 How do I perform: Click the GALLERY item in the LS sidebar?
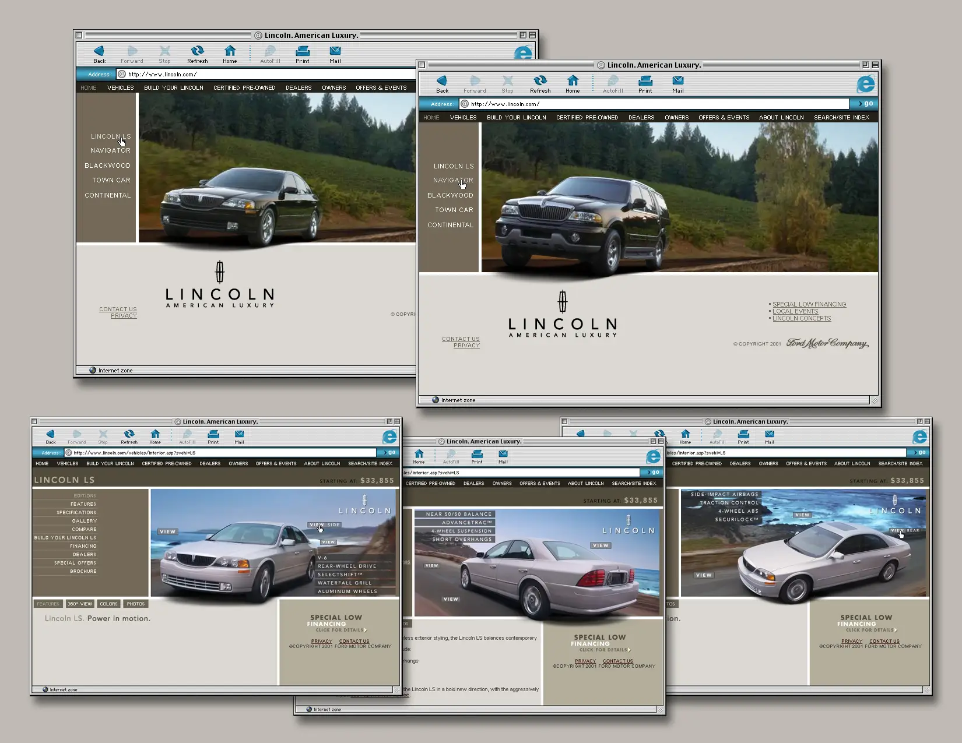coord(85,521)
